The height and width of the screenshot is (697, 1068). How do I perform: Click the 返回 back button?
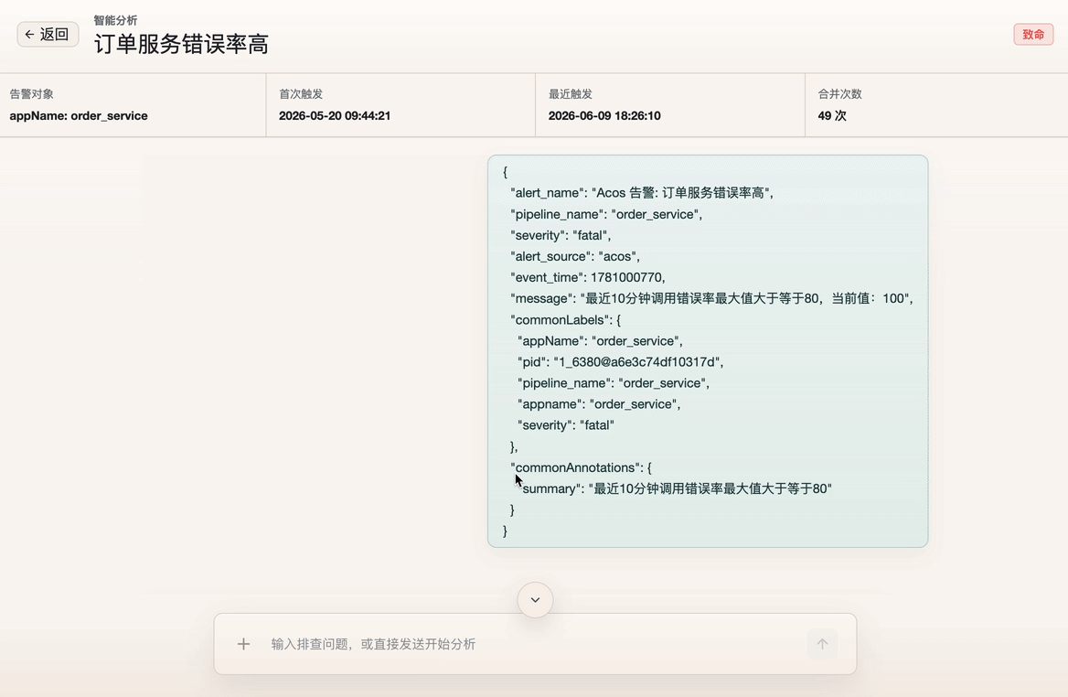point(48,34)
